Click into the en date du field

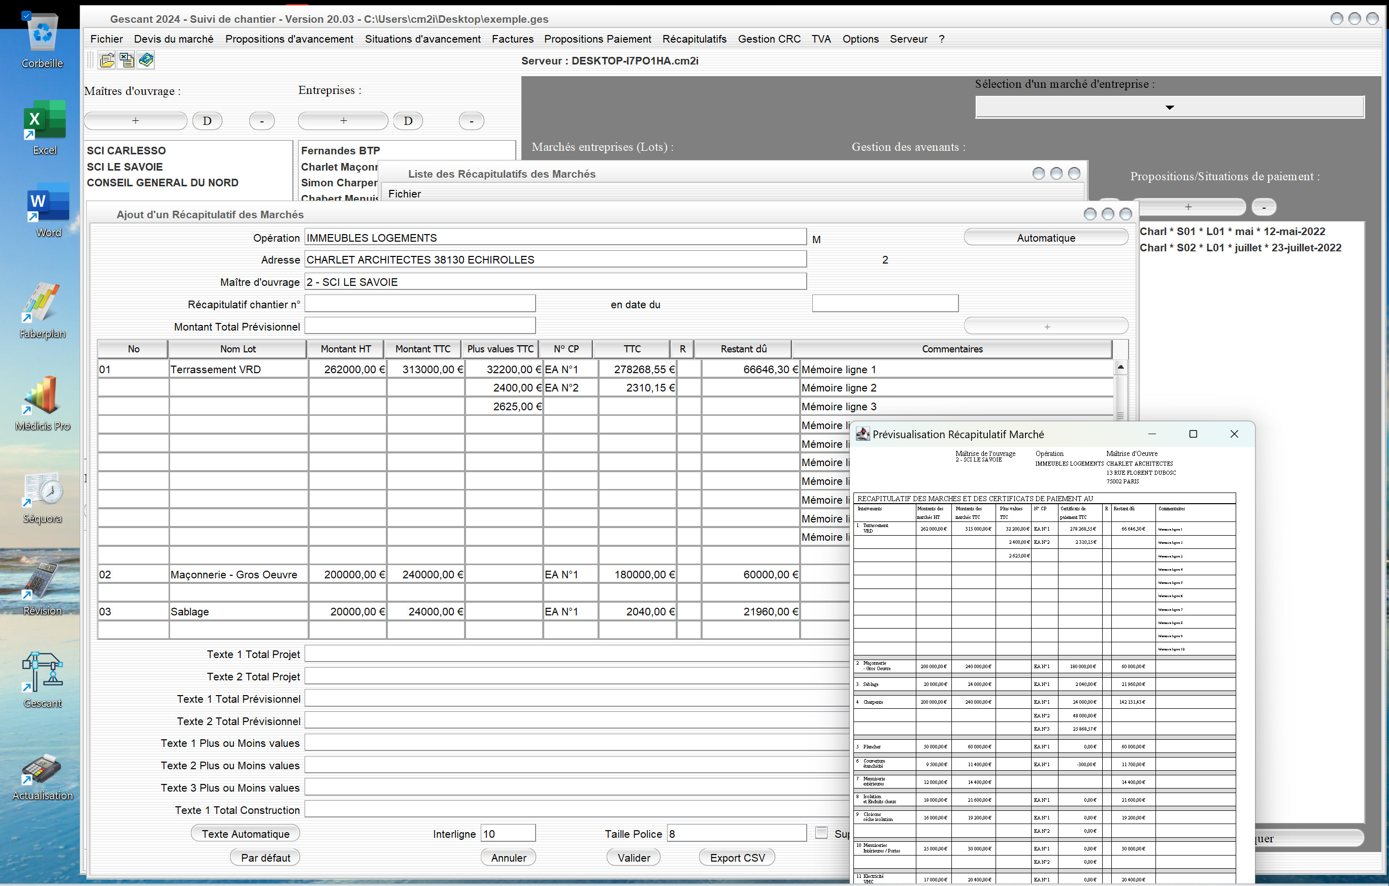pyautogui.click(x=885, y=304)
